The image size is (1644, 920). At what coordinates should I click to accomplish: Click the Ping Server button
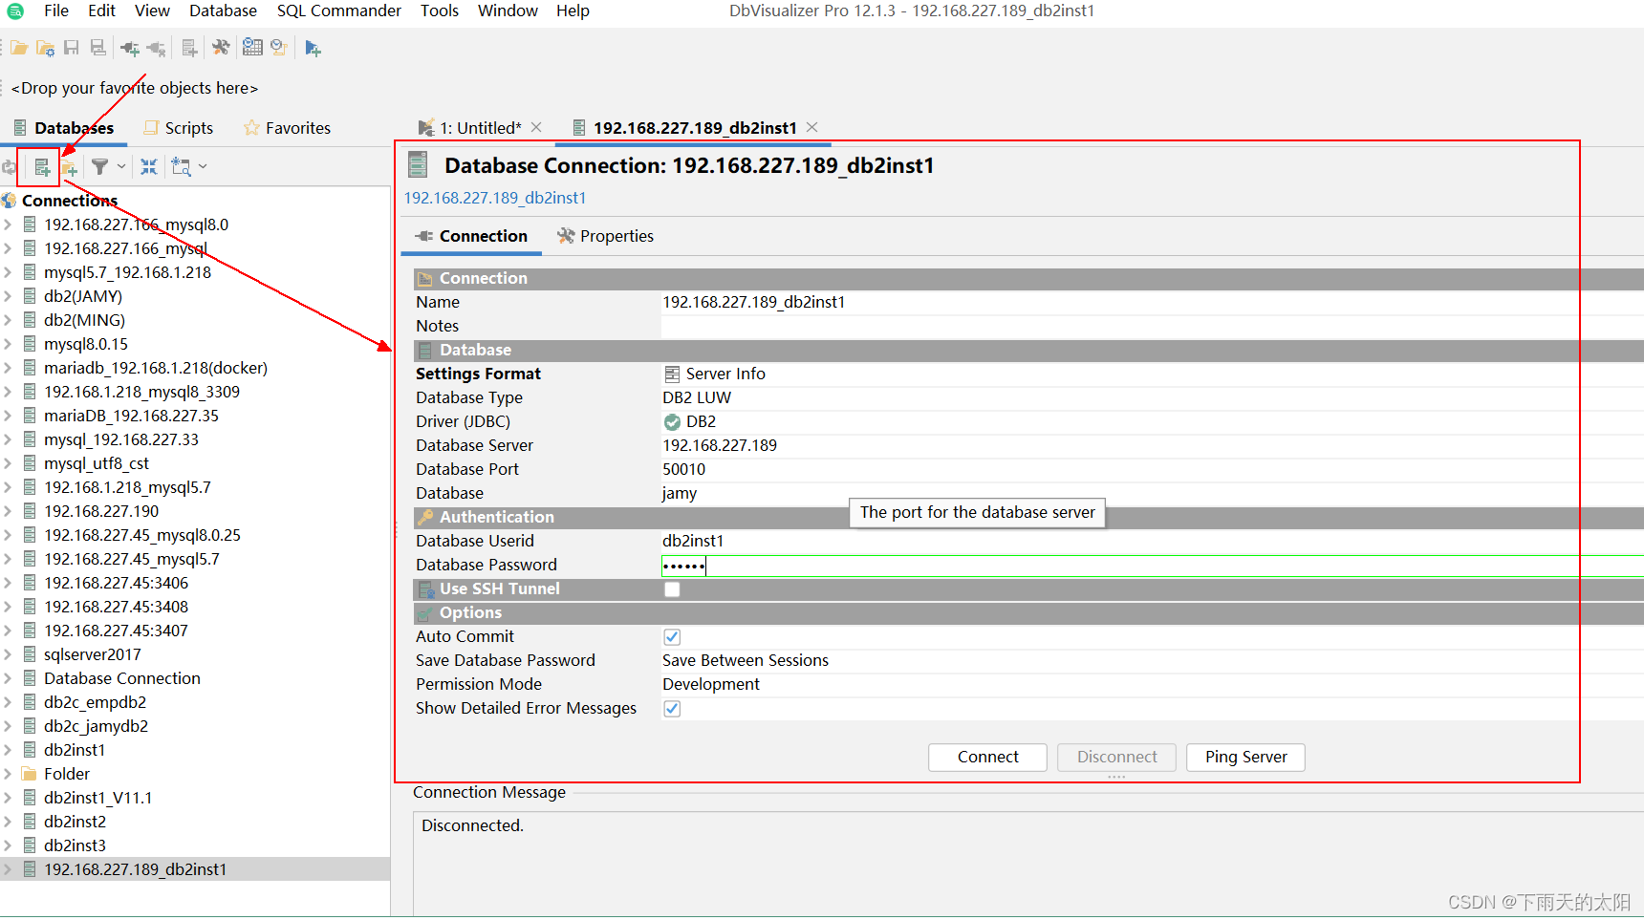(1245, 757)
